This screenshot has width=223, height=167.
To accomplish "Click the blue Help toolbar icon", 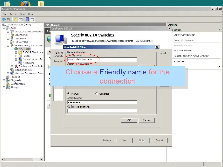I will point(27,19).
